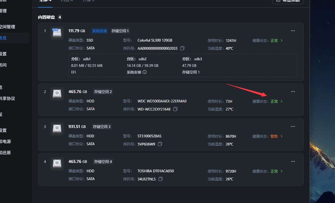This screenshot has height=203, width=335.
Task: Open the more options menu for drive 3
Action: click(x=293, y=126)
